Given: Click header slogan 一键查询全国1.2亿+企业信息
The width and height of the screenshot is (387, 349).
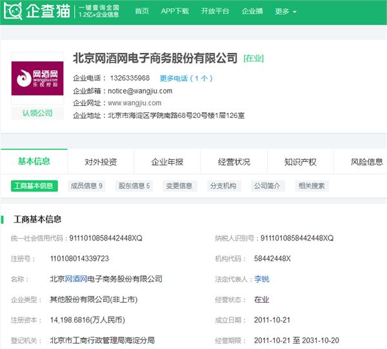Looking at the screenshot, I should tap(99, 11).
